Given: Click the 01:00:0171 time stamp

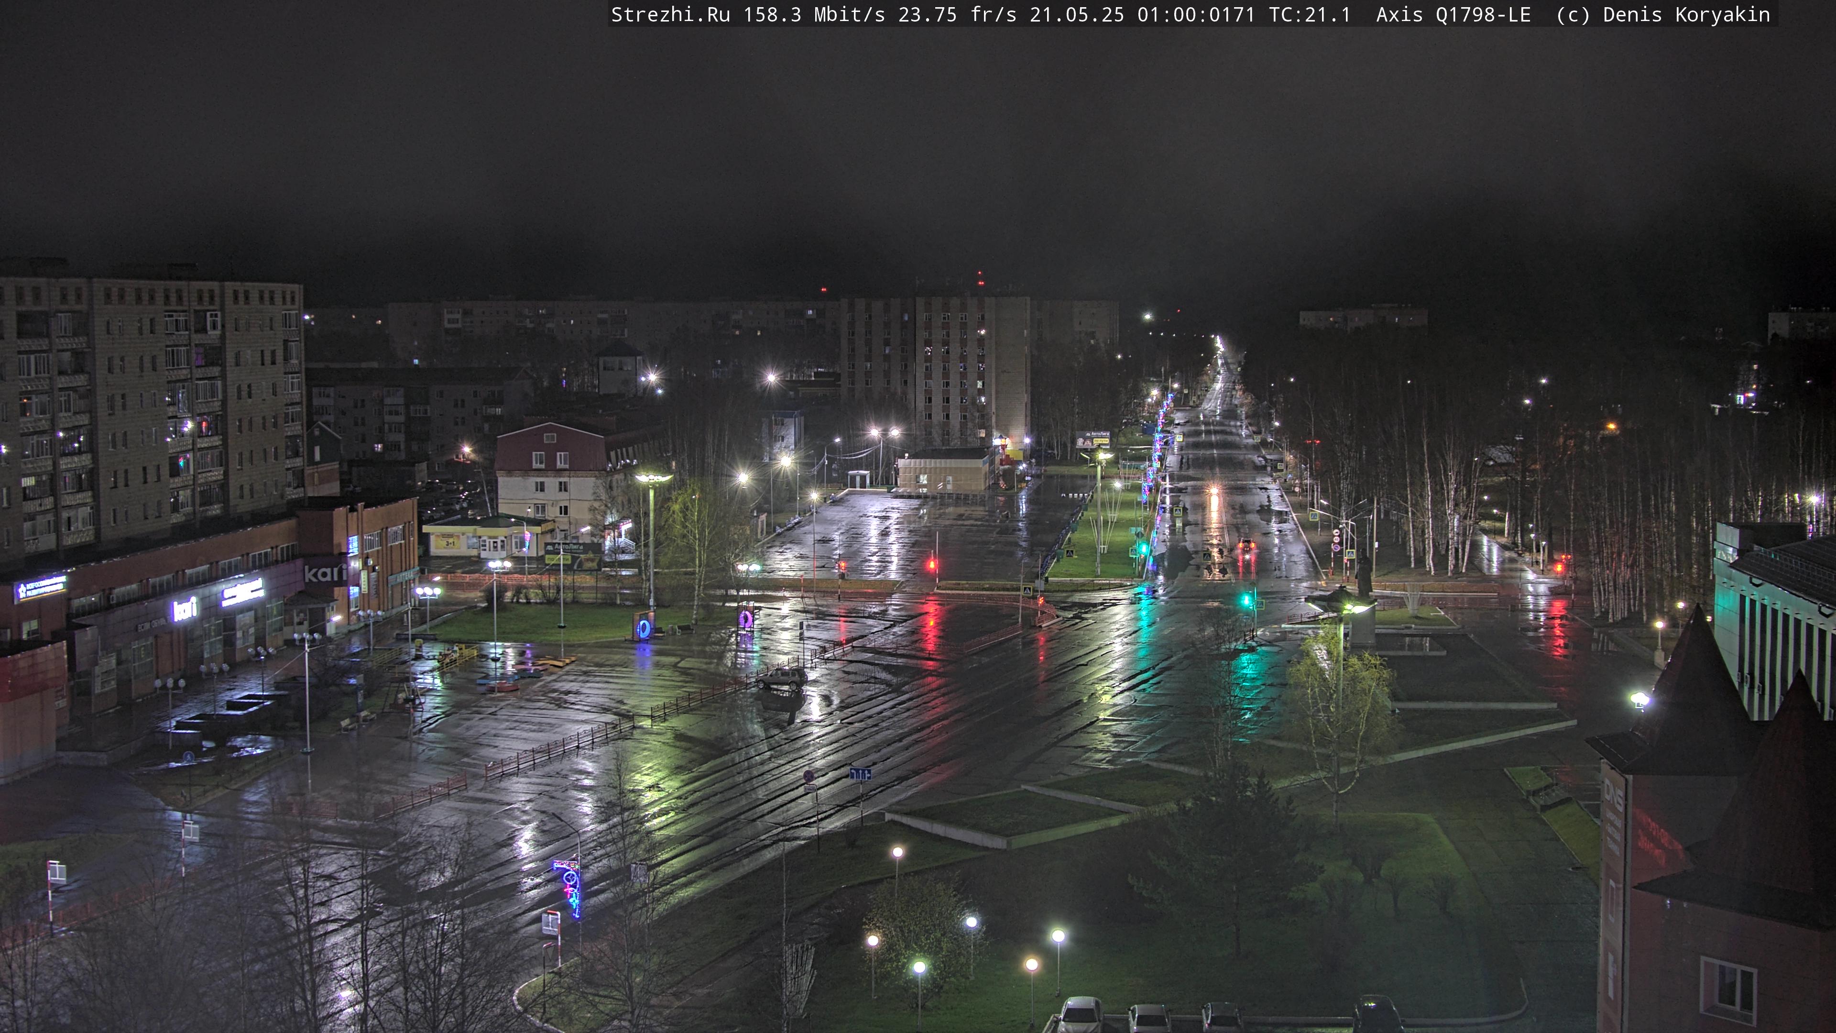Looking at the screenshot, I should (x=1196, y=15).
